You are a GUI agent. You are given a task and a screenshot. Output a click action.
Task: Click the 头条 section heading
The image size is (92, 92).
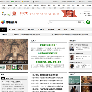pyautogui.click(x=32, y=41)
